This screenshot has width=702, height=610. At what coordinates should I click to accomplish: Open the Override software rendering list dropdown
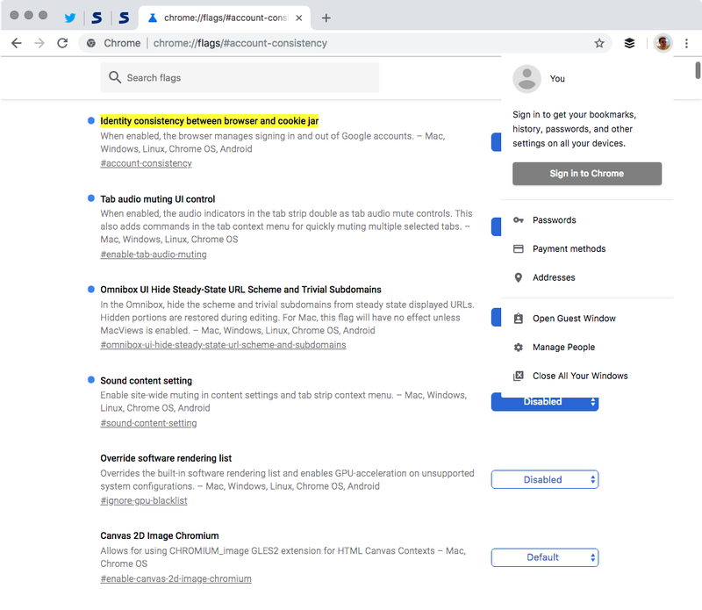544,479
